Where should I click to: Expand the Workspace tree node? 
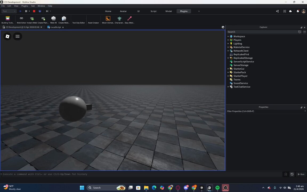[x=228, y=37]
